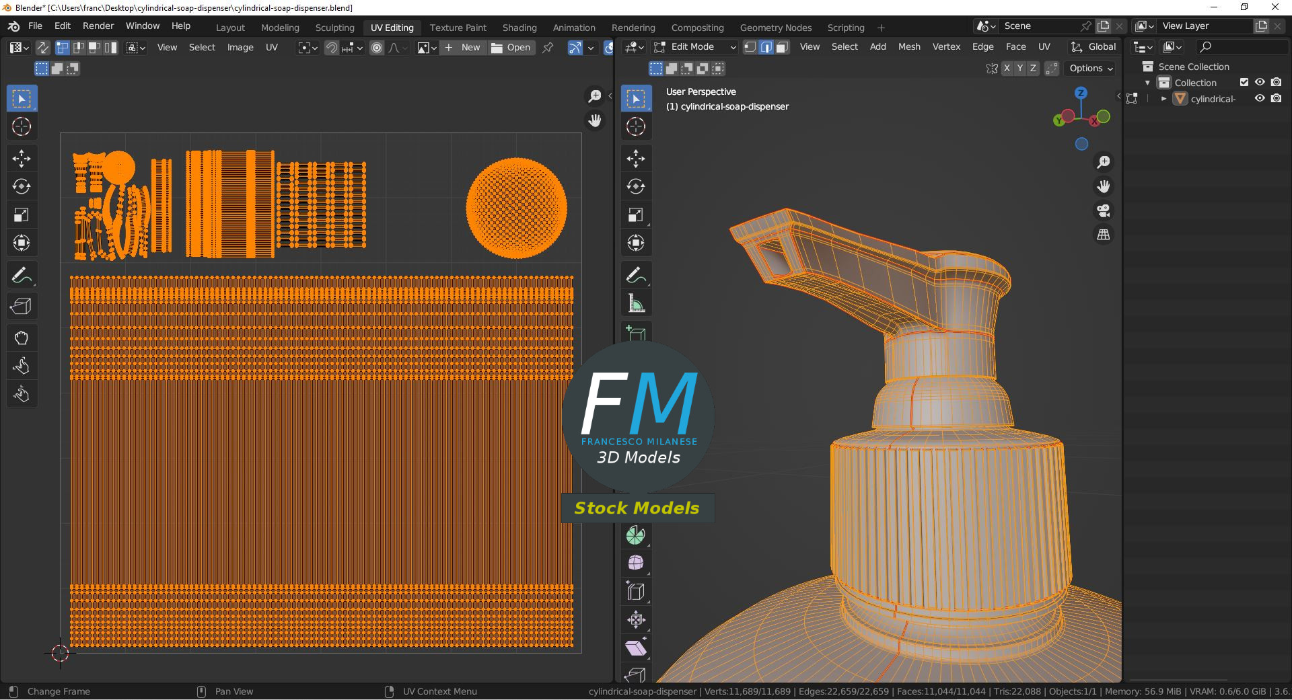Click the pan hand in UV editor
Viewport: 1292px width, 700px height.
click(x=595, y=121)
